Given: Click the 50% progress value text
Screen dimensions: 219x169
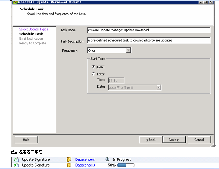Looking at the screenshot, I should 112,165.
